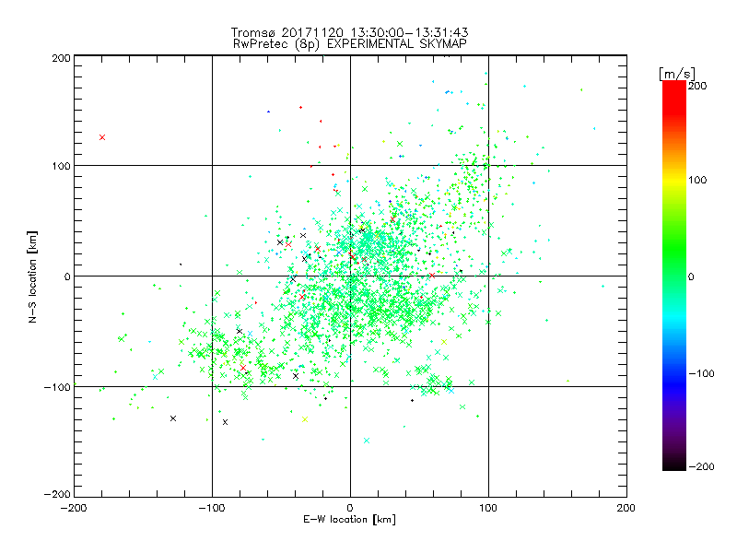The image size is (737, 553).
Task: Click the title text 'Tromsø 20171120 13:30:00-13:31:43'
Action: pos(349,32)
